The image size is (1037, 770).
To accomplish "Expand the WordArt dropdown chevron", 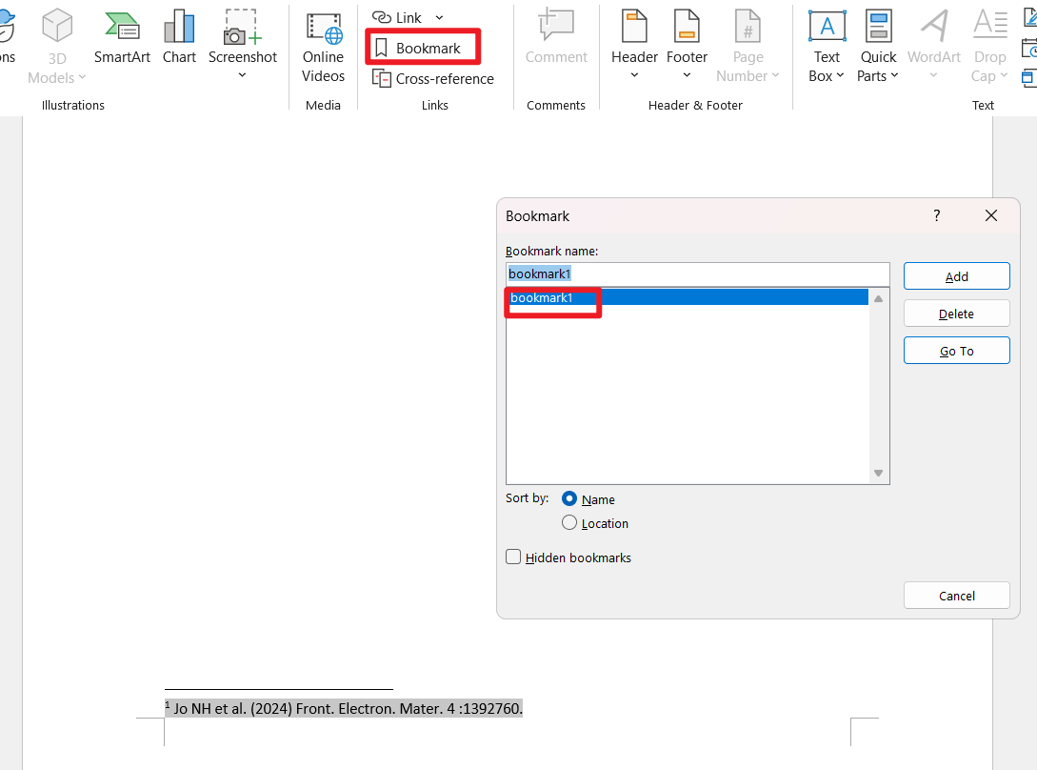I will [x=933, y=75].
